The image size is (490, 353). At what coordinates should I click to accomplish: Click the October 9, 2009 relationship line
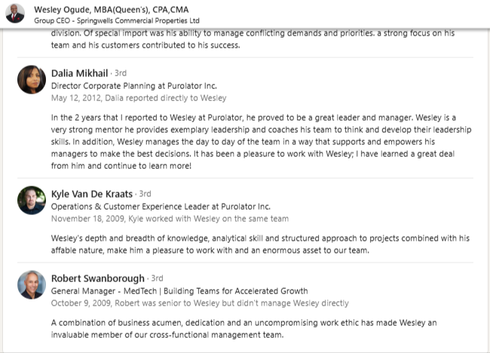click(200, 303)
